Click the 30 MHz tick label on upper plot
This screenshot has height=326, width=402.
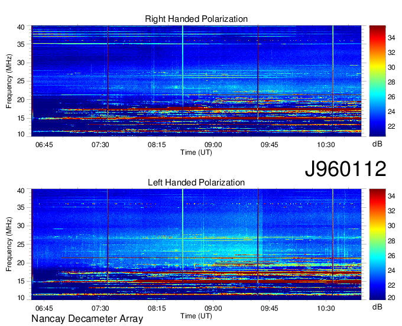pyautogui.click(x=21, y=63)
